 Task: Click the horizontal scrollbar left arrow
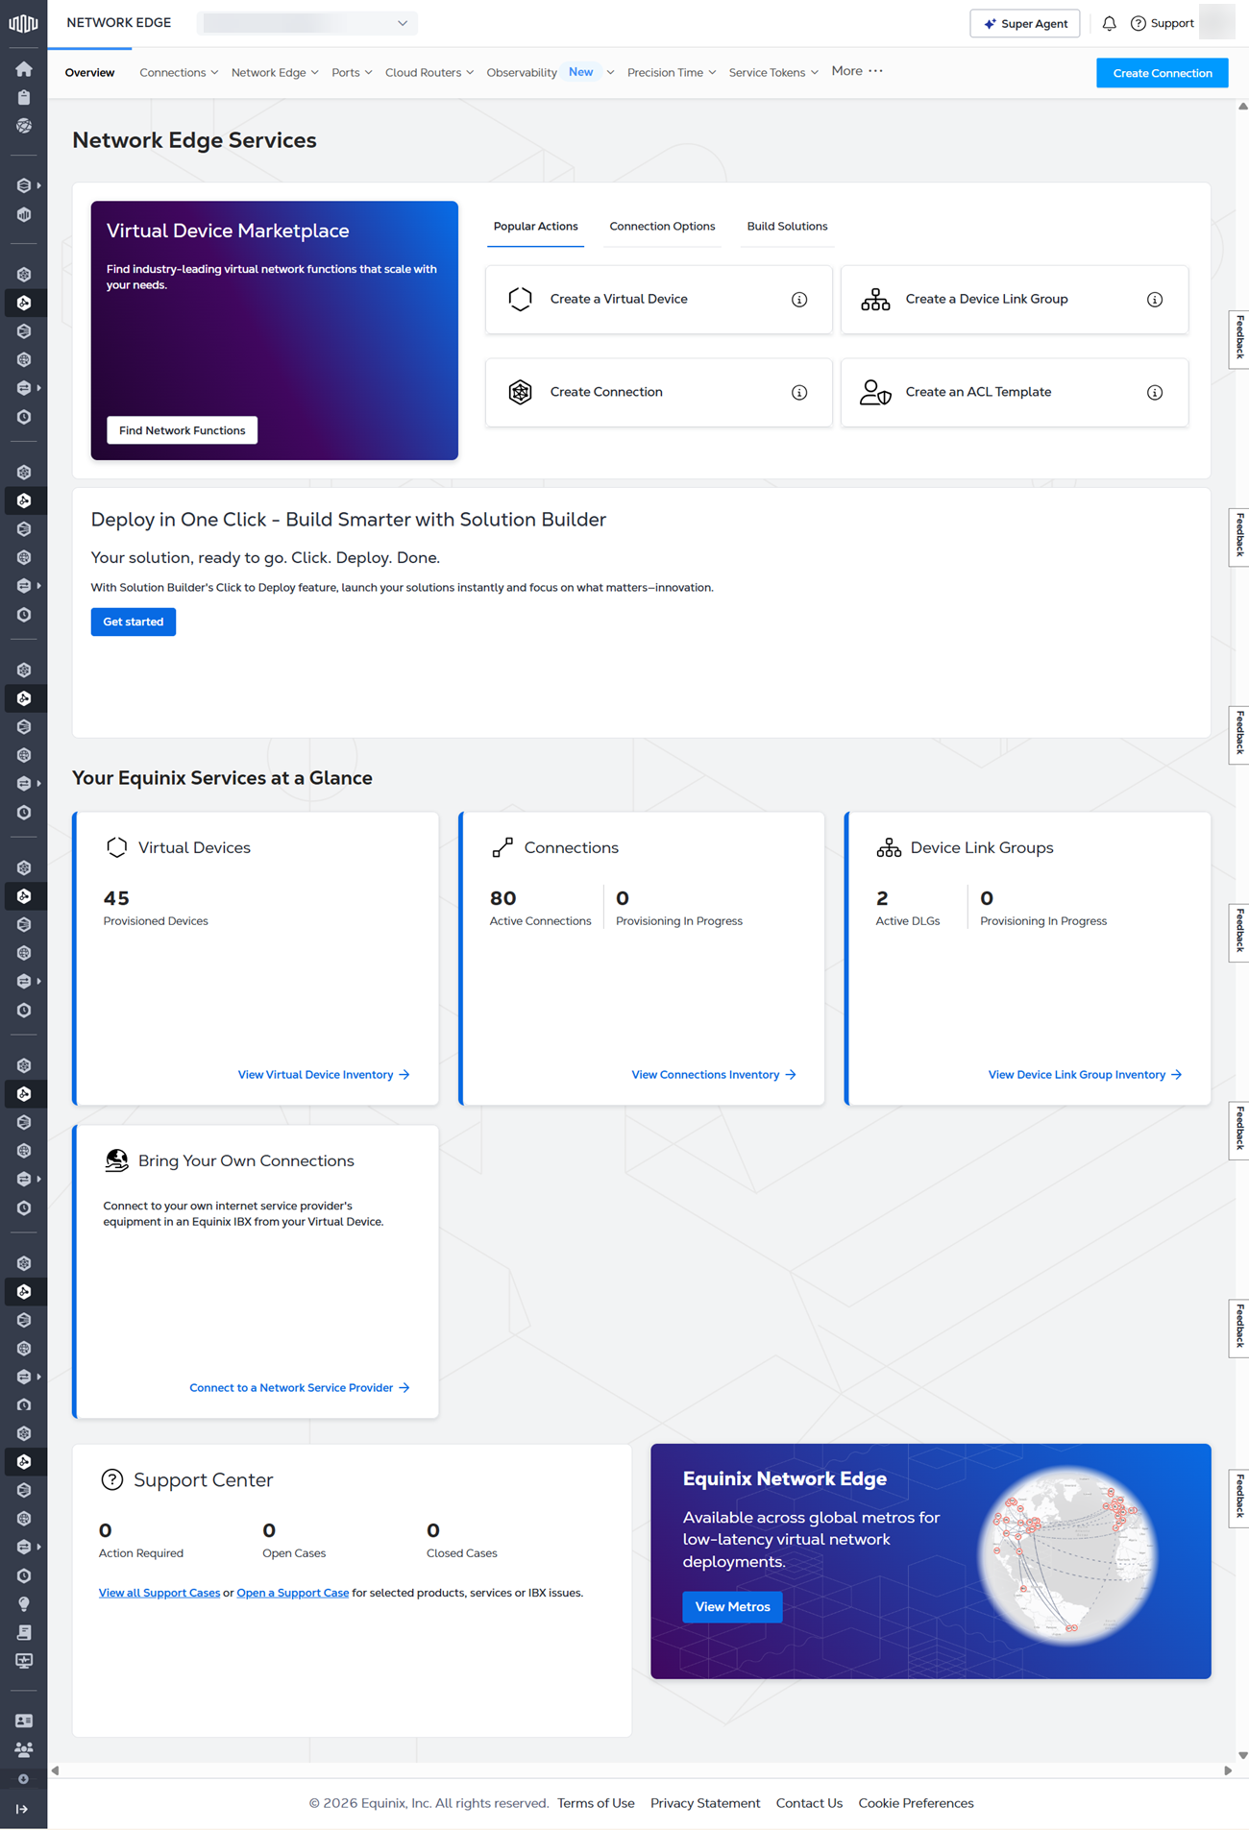(x=55, y=1770)
